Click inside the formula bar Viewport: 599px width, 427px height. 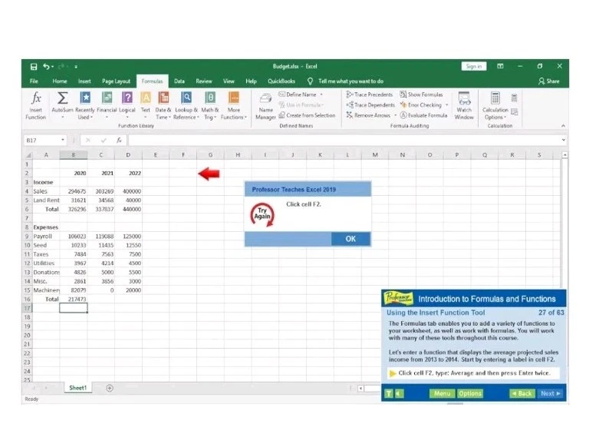(x=344, y=141)
